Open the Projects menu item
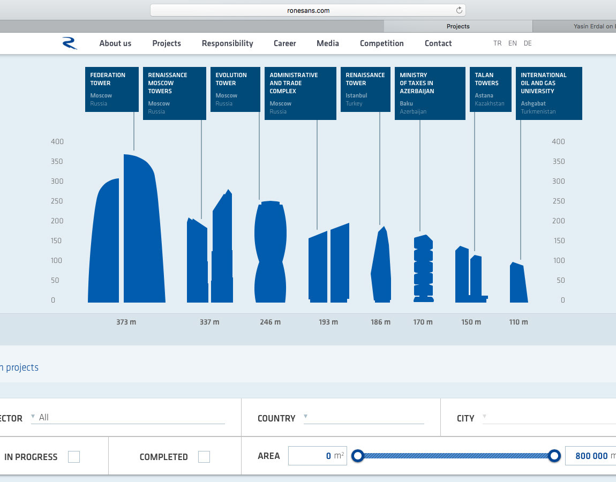This screenshot has width=616, height=482. pos(167,43)
